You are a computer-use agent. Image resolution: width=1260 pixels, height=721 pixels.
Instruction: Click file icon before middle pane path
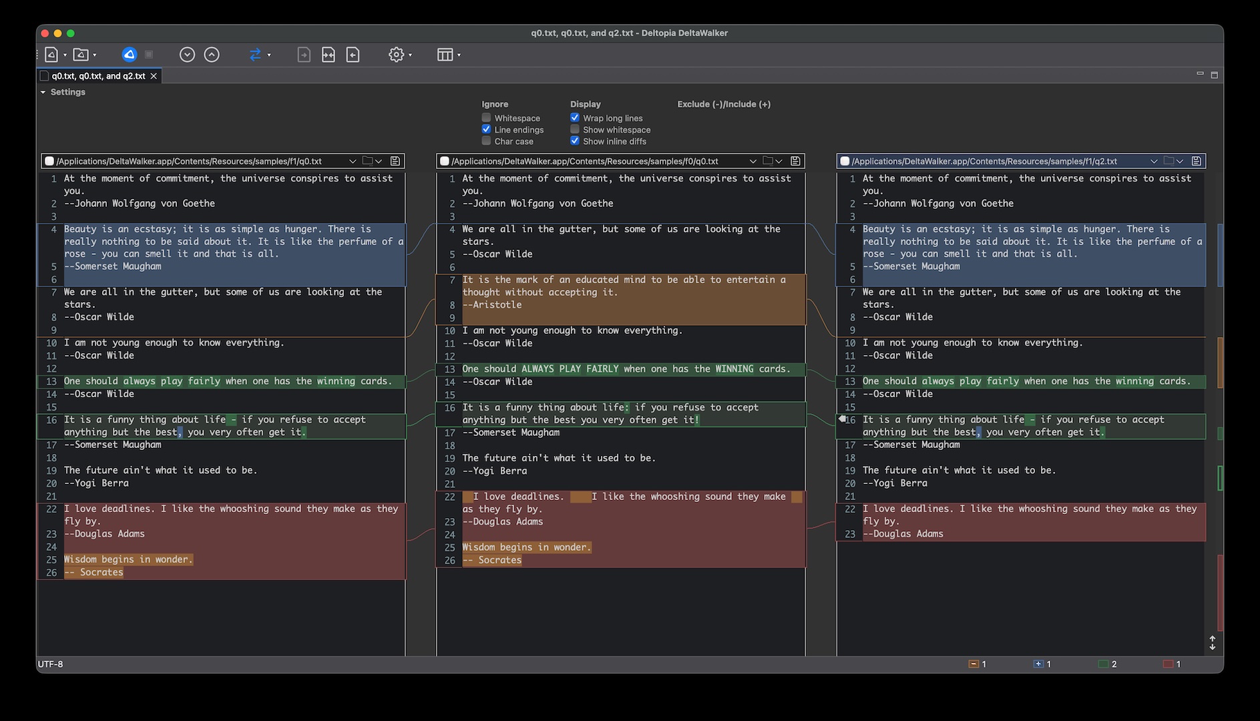coord(445,161)
